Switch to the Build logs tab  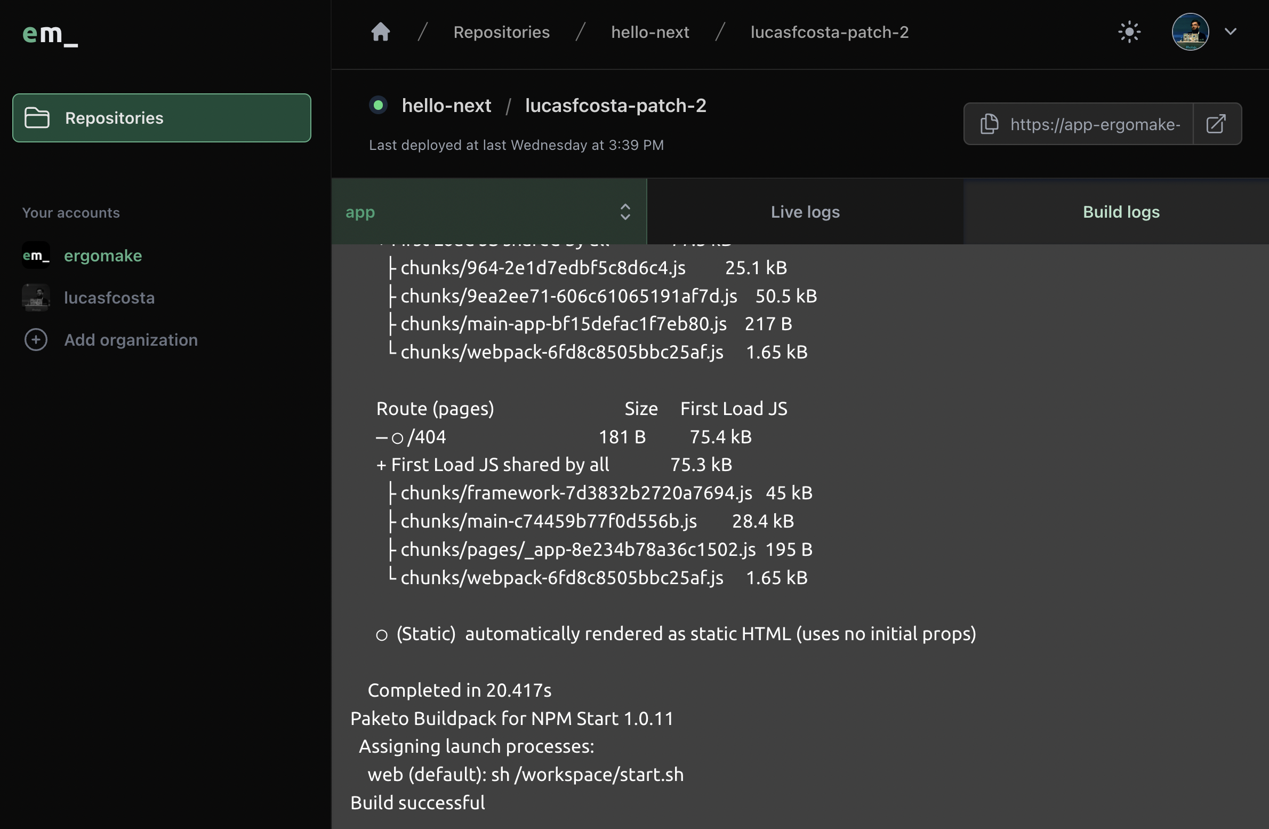1121,212
